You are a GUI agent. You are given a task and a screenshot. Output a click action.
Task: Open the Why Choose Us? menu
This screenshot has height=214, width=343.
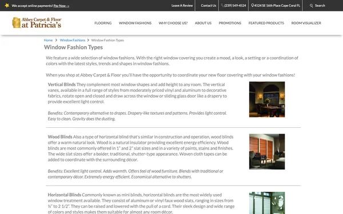click(x=173, y=23)
